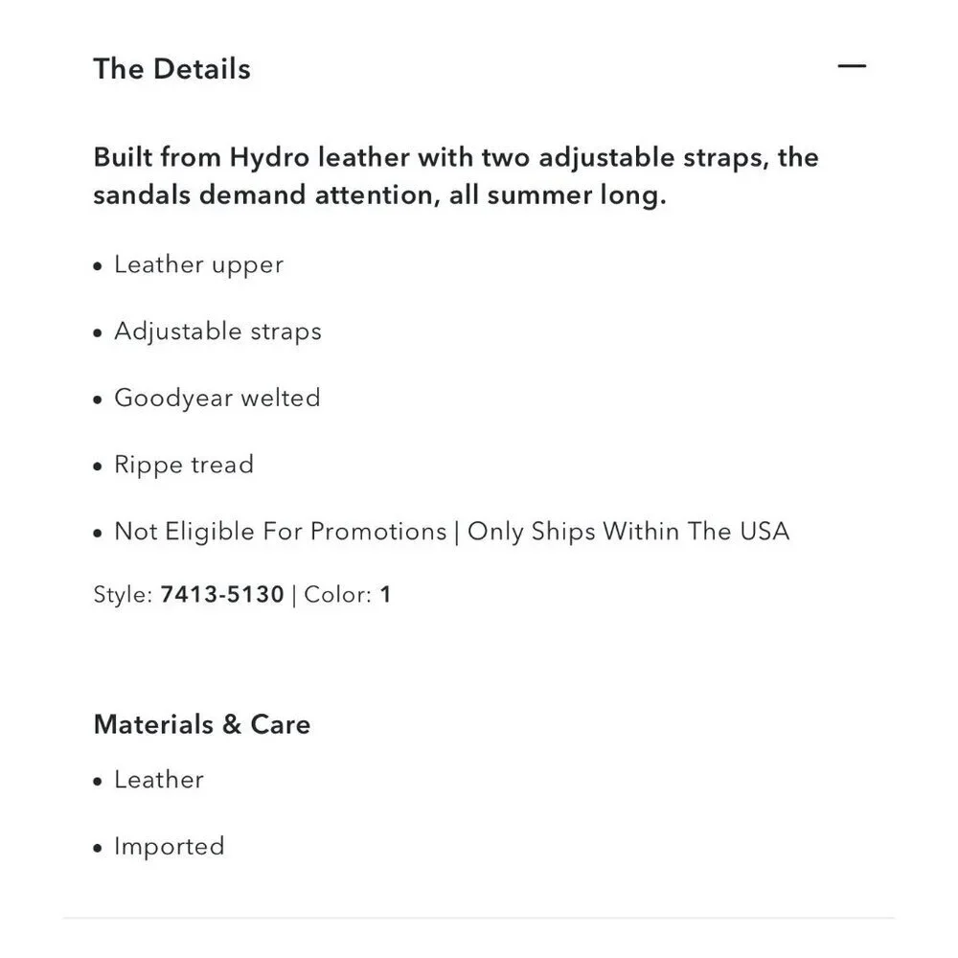
Task: Click the Goodyear welted feature text
Action: [217, 399]
